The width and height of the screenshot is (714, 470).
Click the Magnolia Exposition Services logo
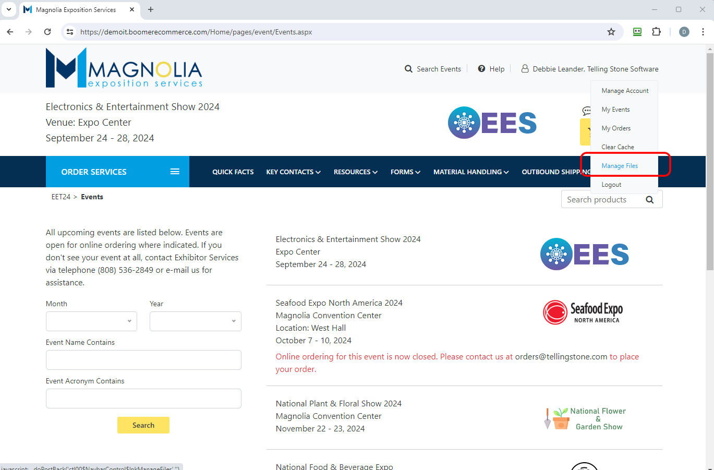click(124, 68)
